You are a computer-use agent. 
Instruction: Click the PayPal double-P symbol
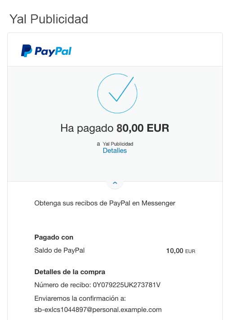tap(27, 51)
